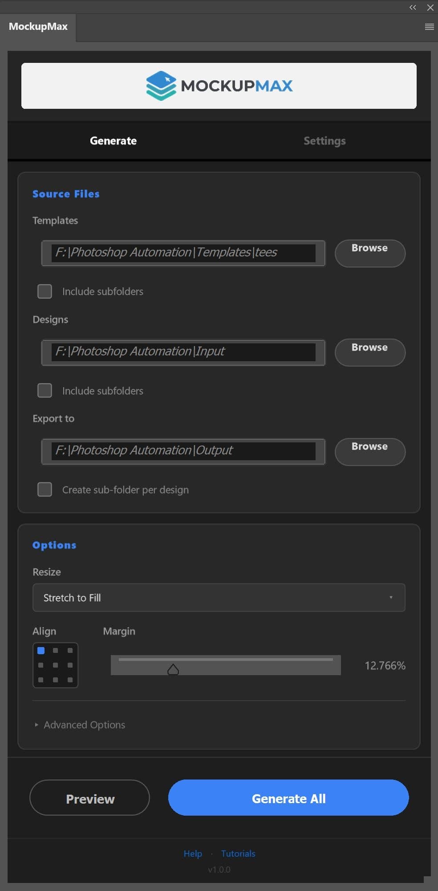The image size is (438, 891).
Task: Browse for the Templates folder
Action: tap(370, 253)
